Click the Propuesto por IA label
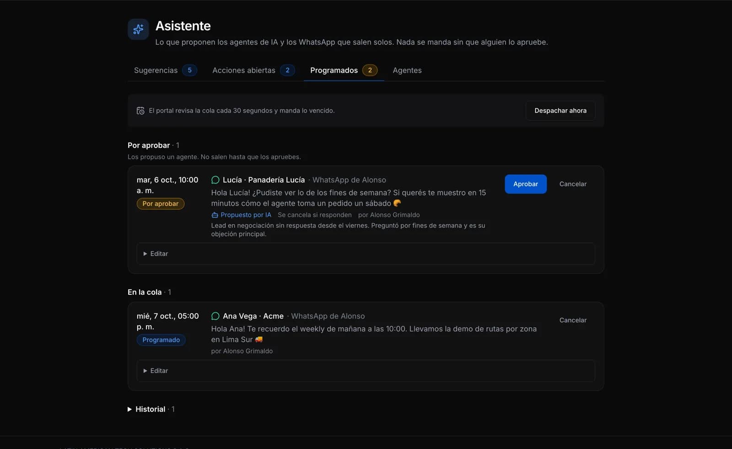 246,215
